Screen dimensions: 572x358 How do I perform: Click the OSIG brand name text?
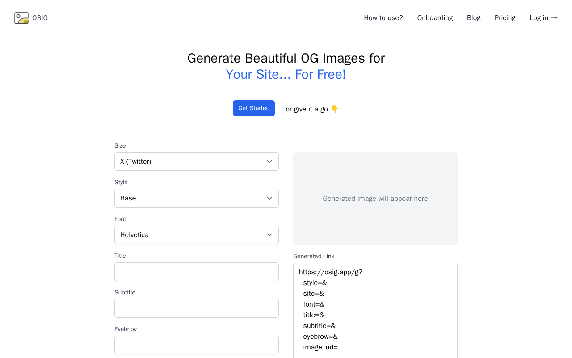tap(40, 18)
